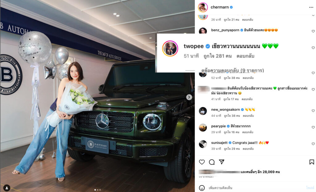The height and width of the screenshot is (192, 316).
Task: Open pearypie's profile username
Action: coord(218,126)
